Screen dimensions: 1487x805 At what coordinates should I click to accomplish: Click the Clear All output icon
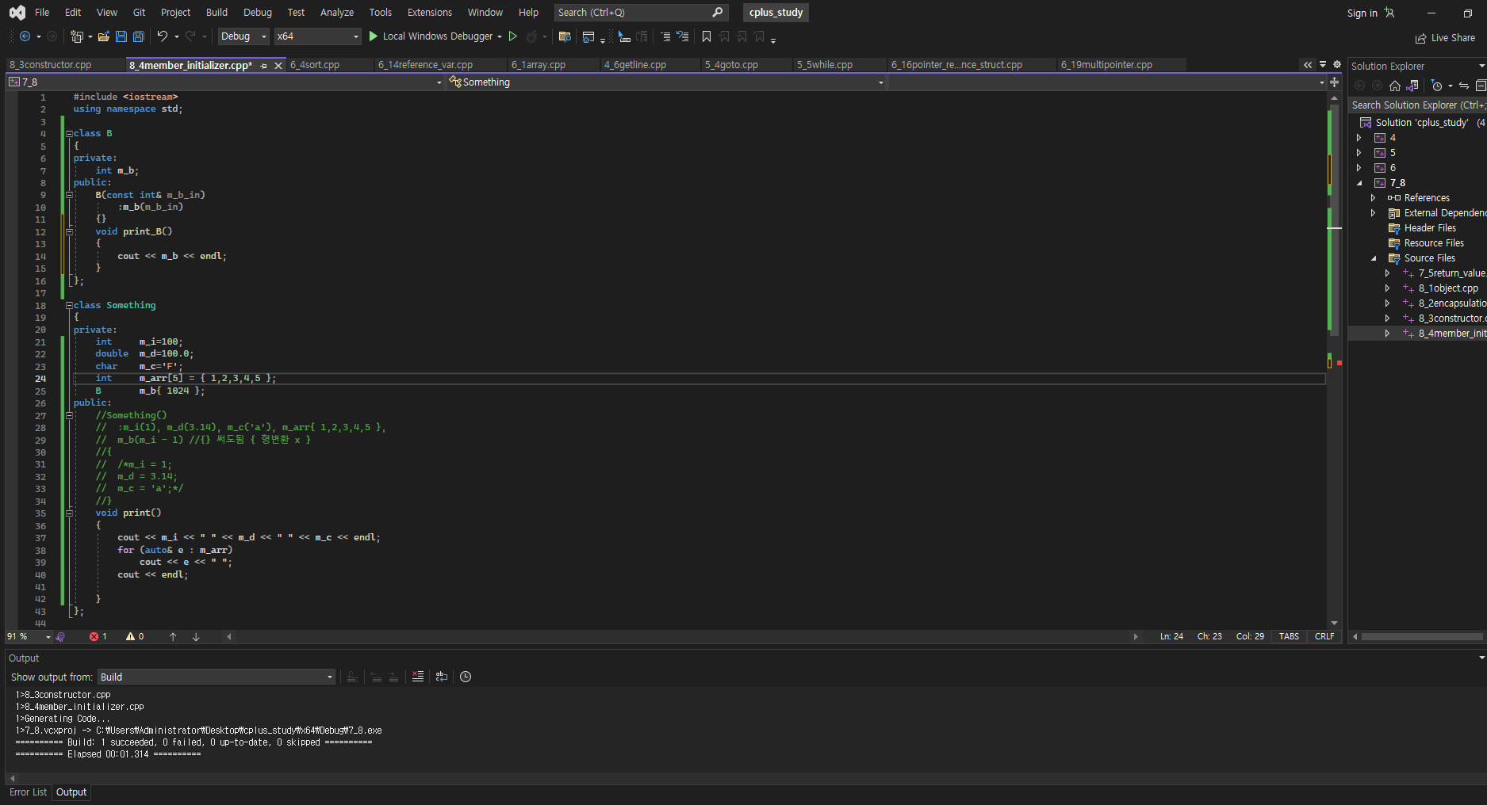pos(418,677)
